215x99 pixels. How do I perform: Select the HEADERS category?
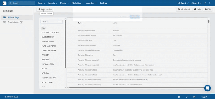point(45,60)
